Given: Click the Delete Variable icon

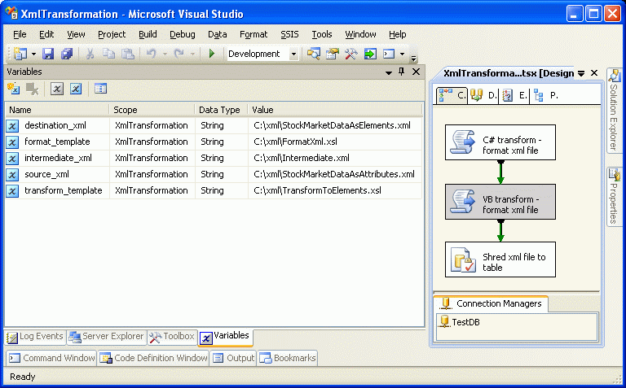Looking at the screenshot, I should pos(32,89).
